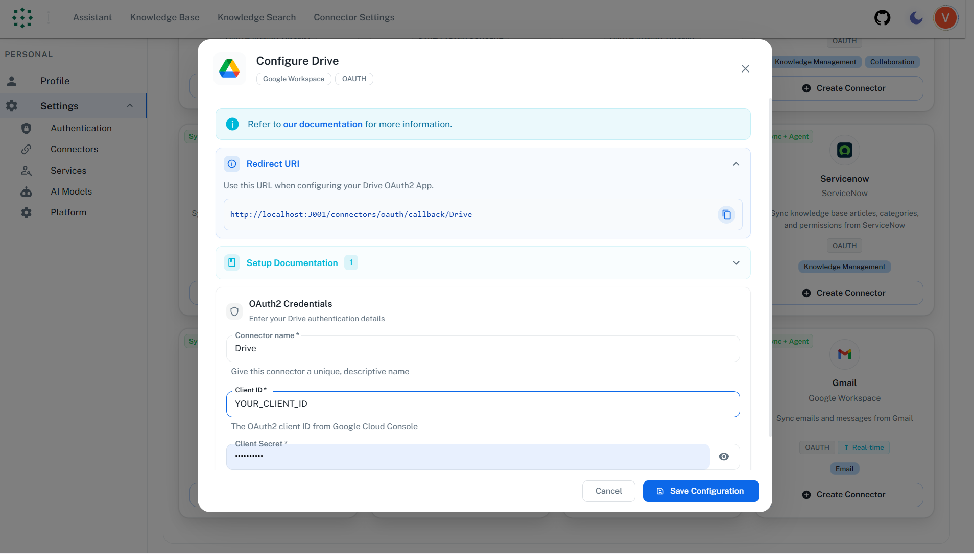The height and width of the screenshot is (554, 974).
Task: Collapse the Settings section in sidebar
Action: (130, 106)
